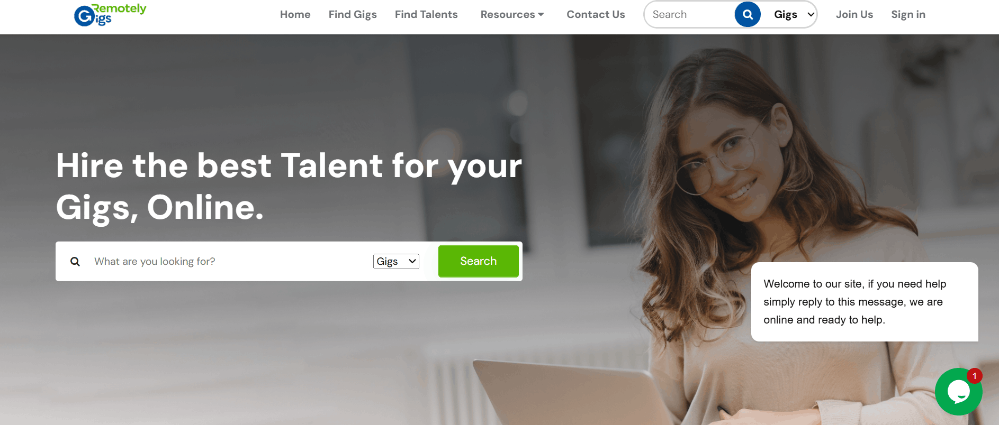
Task: Click the Remotely Gigs logo
Action: click(x=110, y=15)
